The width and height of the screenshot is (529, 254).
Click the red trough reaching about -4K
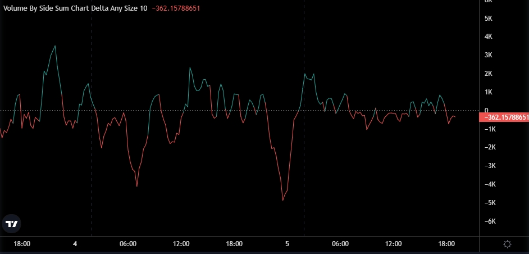pyautogui.click(x=136, y=185)
